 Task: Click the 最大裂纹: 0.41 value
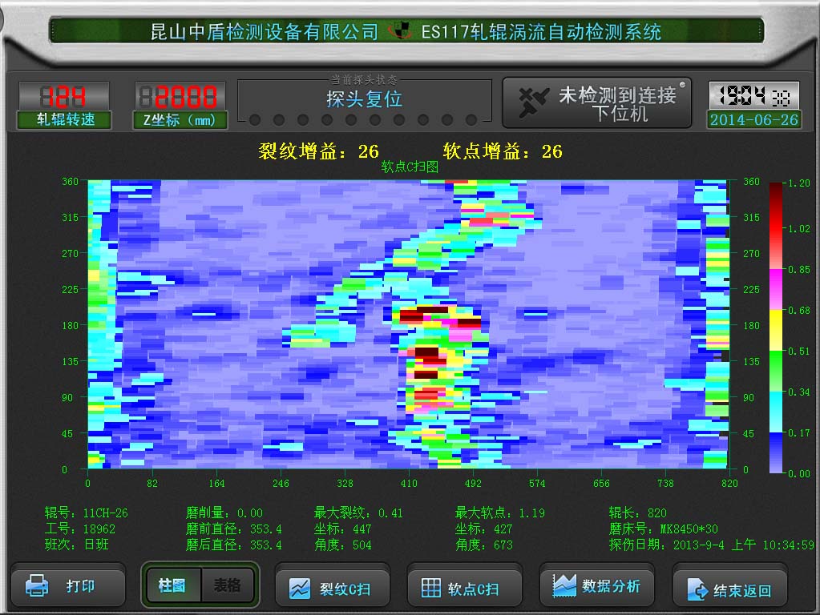pos(359,513)
